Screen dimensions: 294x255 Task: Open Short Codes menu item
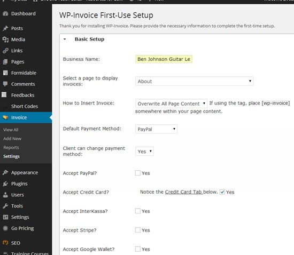25,106
